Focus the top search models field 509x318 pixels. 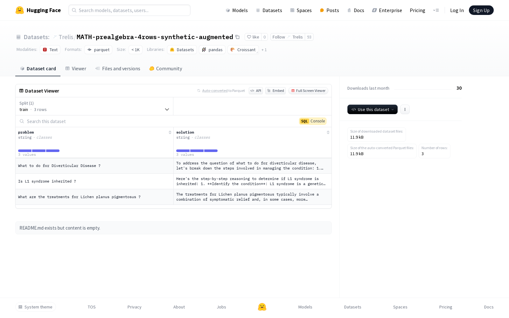(129, 10)
